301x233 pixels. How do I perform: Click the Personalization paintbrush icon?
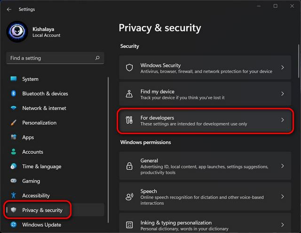(14, 122)
